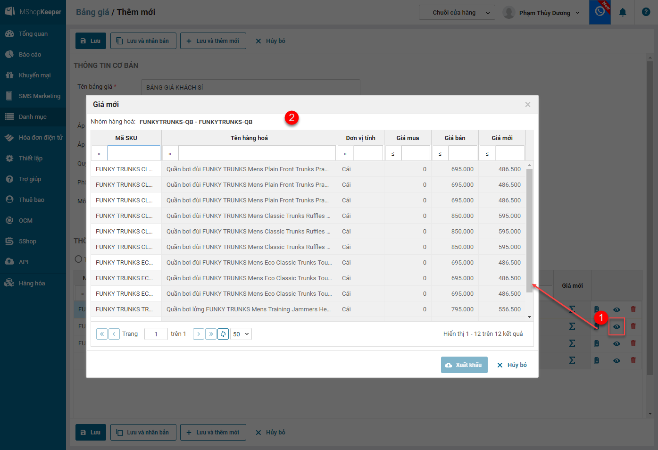Delete the second price row with its trash icon

click(633, 326)
